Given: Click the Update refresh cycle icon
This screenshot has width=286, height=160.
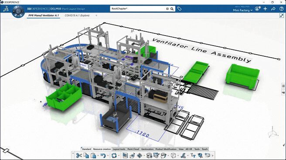Looking at the screenshot, I should (x=114, y=156).
